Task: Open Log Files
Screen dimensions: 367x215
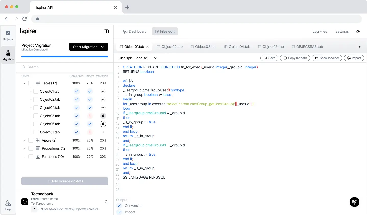Action: click(320, 31)
